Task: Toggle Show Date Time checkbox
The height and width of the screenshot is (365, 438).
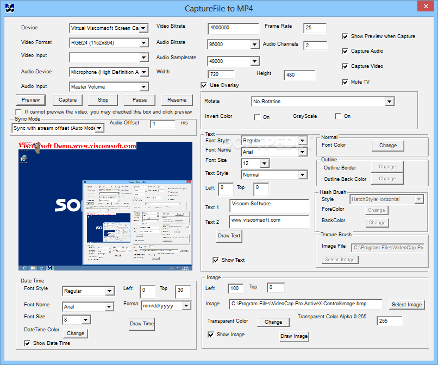Action: pyautogui.click(x=27, y=343)
